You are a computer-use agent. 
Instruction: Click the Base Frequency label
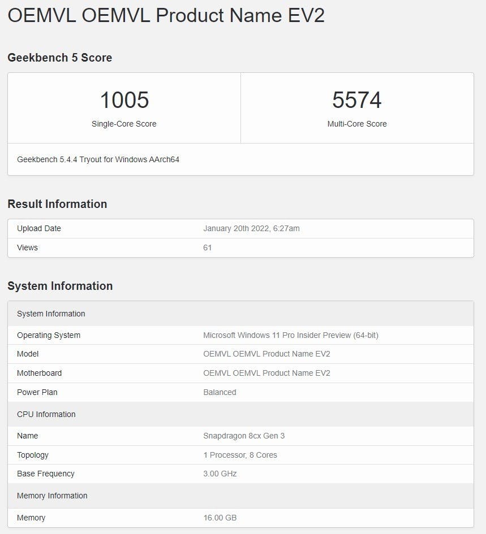(46, 474)
